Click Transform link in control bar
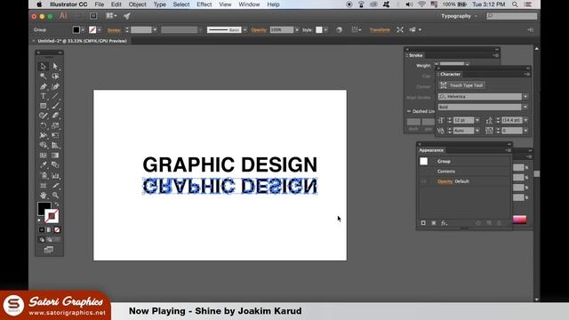The image size is (569, 320). point(380,30)
